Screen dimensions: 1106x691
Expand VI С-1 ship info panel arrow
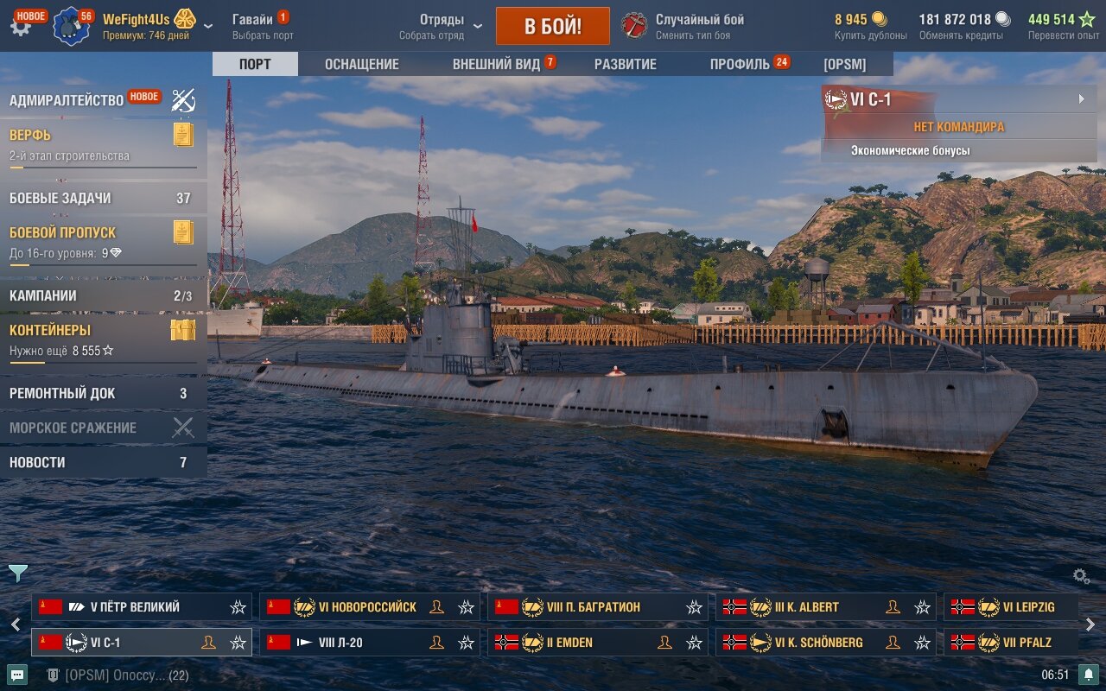(x=1081, y=99)
